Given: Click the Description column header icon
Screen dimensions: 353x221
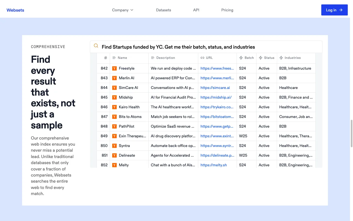Looking at the screenshot, I should click(x=153, y=58).
